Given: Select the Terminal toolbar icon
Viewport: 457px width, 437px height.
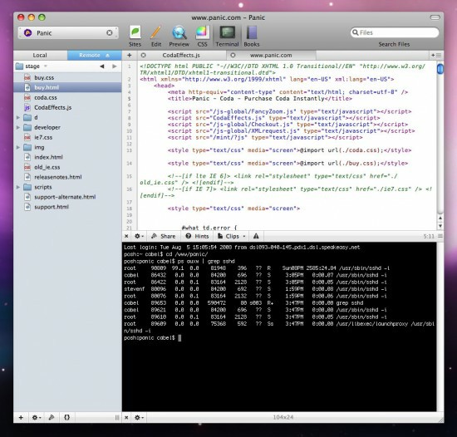Looking at the screenshot, I should pyautogui.click(x=227, y=32).
